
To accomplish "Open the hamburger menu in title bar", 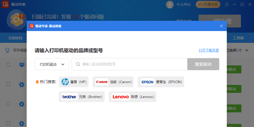I will [x=227, y=4].
